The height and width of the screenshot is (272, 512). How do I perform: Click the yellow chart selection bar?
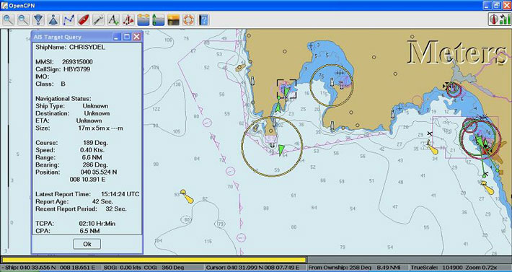pos(154,260)
